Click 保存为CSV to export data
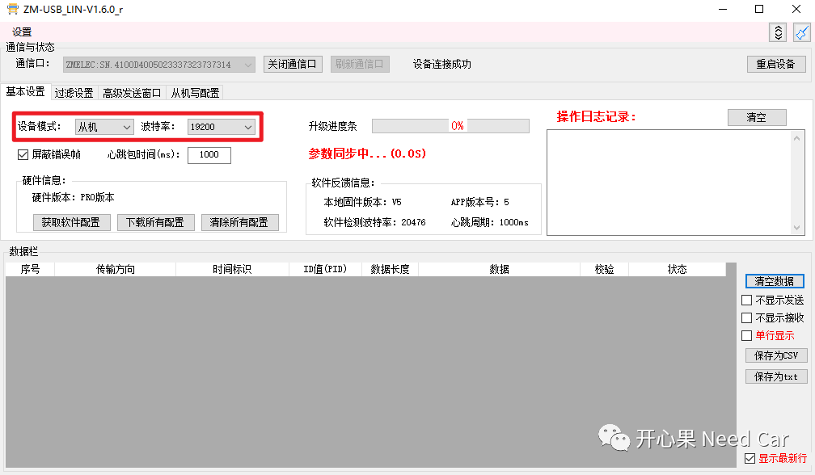 (775, 355)
